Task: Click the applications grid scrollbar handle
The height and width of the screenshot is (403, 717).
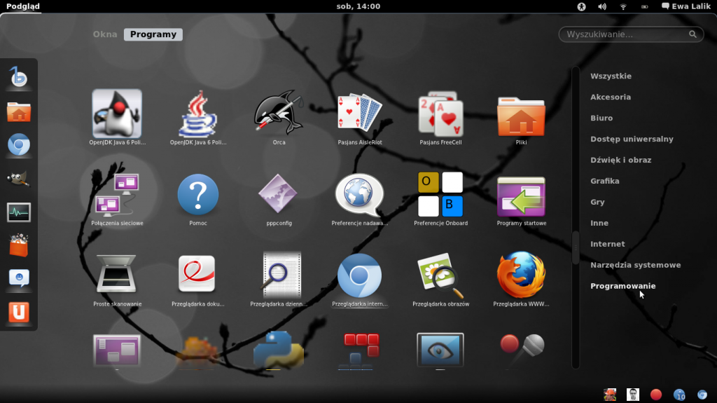Action: click(x=576, y=247)
